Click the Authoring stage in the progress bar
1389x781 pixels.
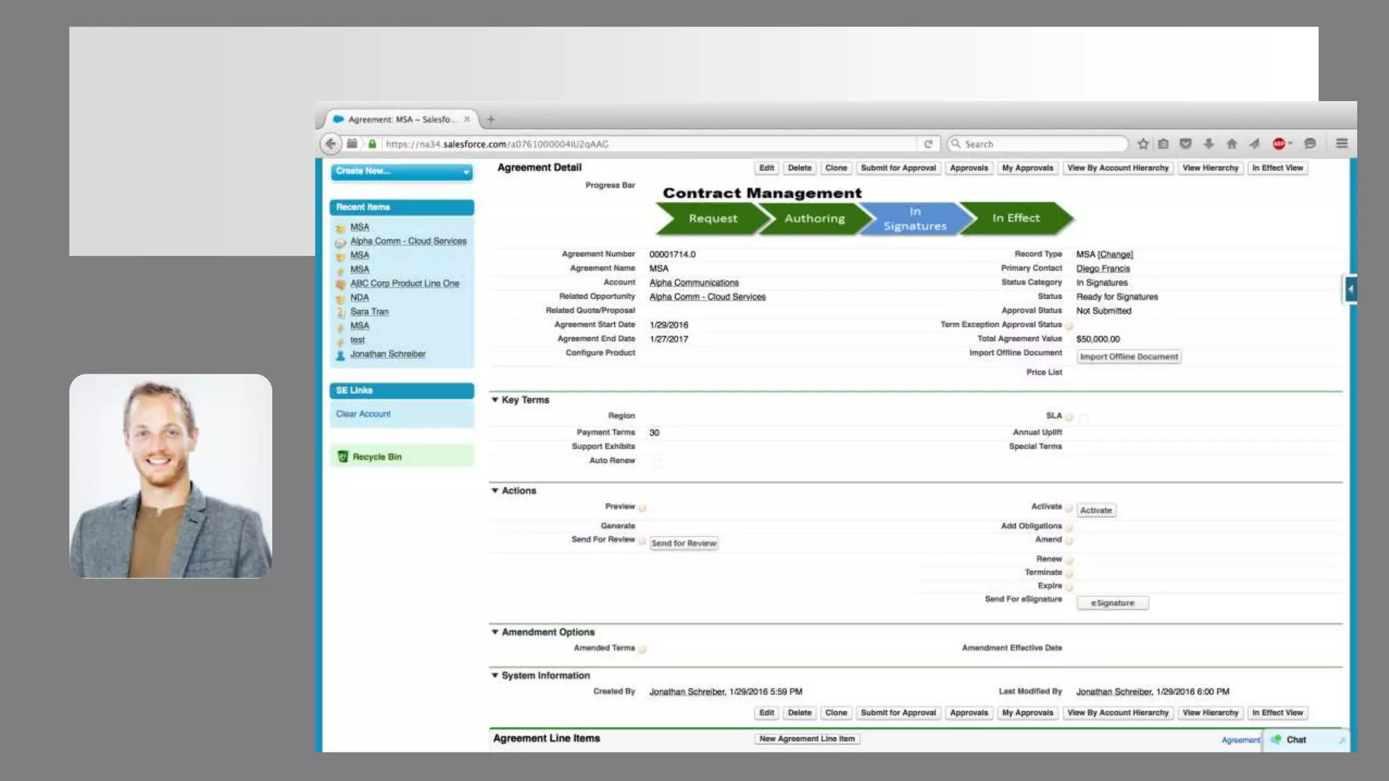[814, 218]
